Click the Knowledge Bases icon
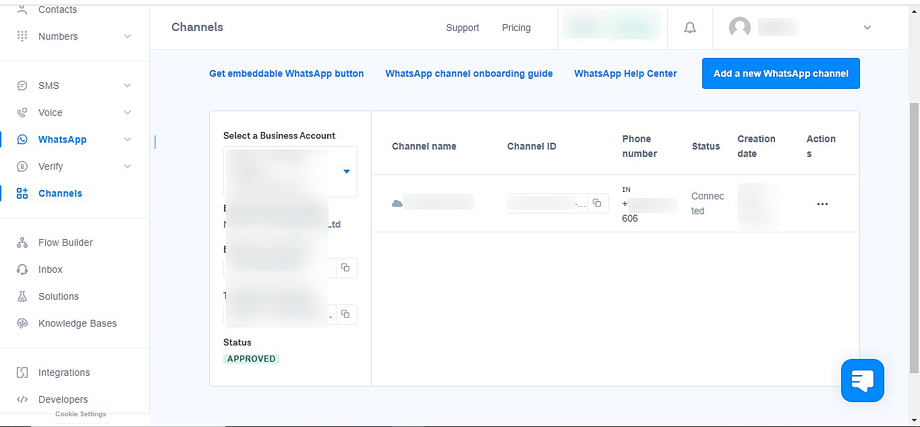The image size is (920, 427). (x=22, y=323)
